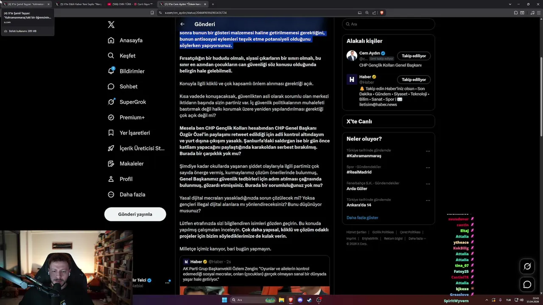Open the volume tray icon
Image resolution: width=543 pixels, height=305 pixels.
pyautogui.click(x=521, y=300)
